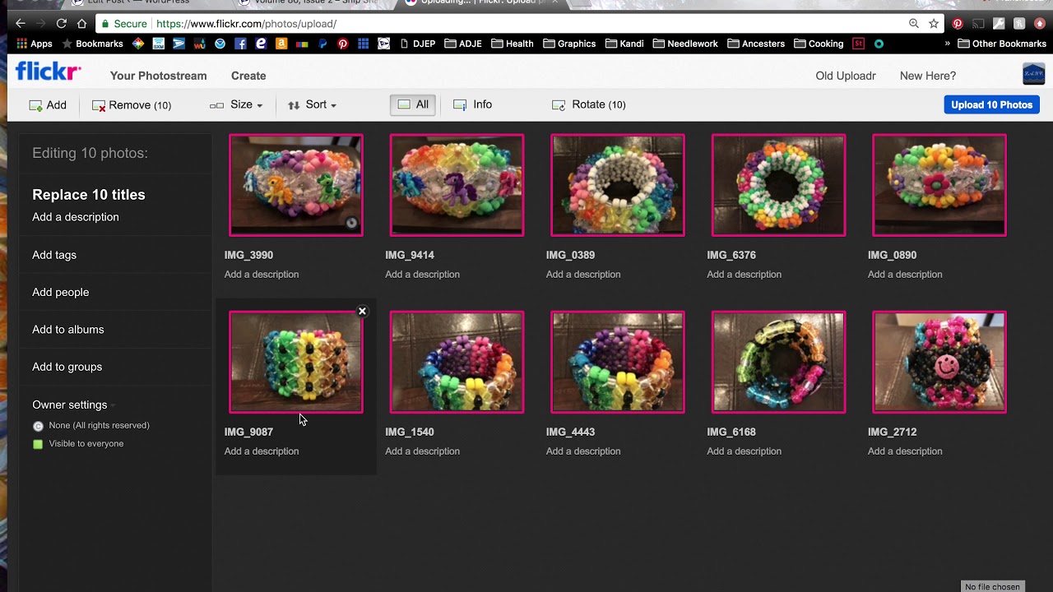Open the Graphics bookmarks folder
This screenshot has height=592, width=1053.
568,44
